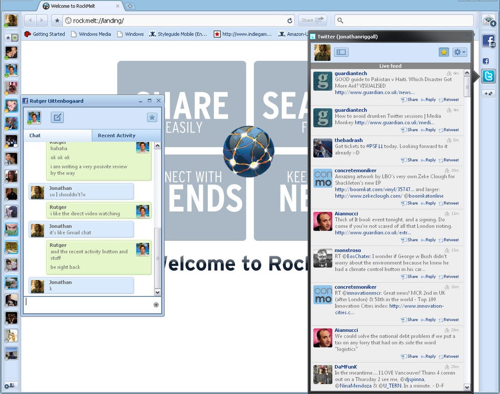The width and height of the screenshot is (500, 394).
Task: Retweet thebadrash PSF11 tickets tweet
Action: pos(449,160)
